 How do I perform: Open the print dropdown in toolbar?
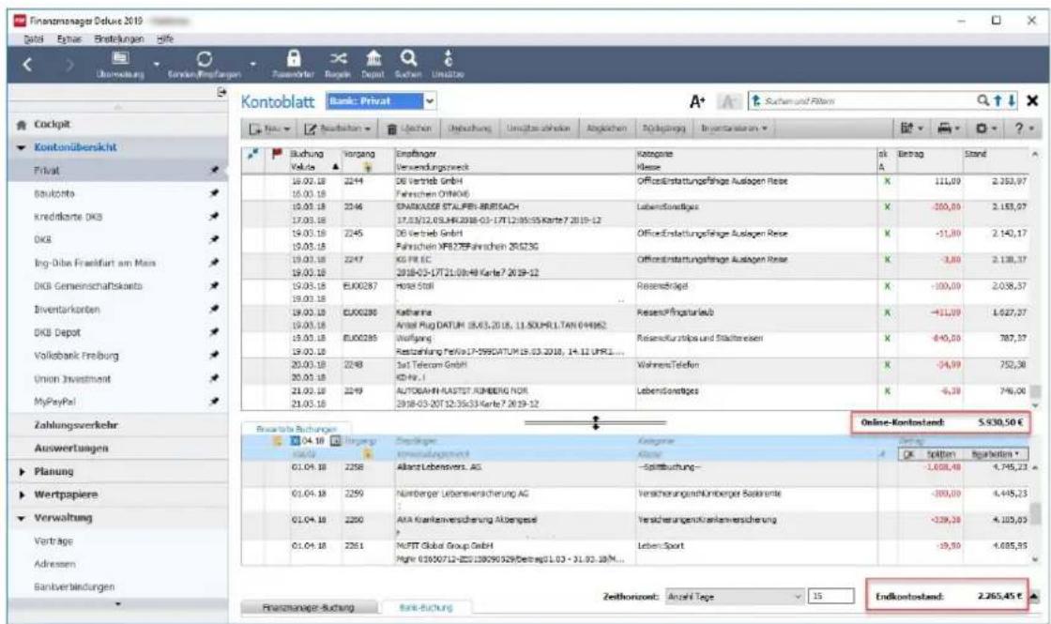point(949,128)
